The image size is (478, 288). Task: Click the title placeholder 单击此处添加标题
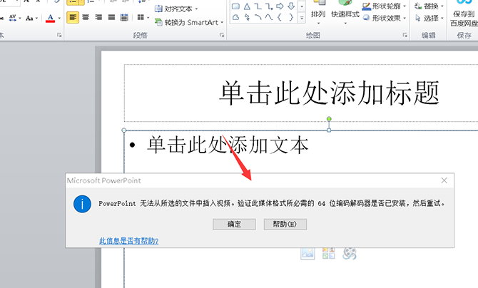(329, 93)
